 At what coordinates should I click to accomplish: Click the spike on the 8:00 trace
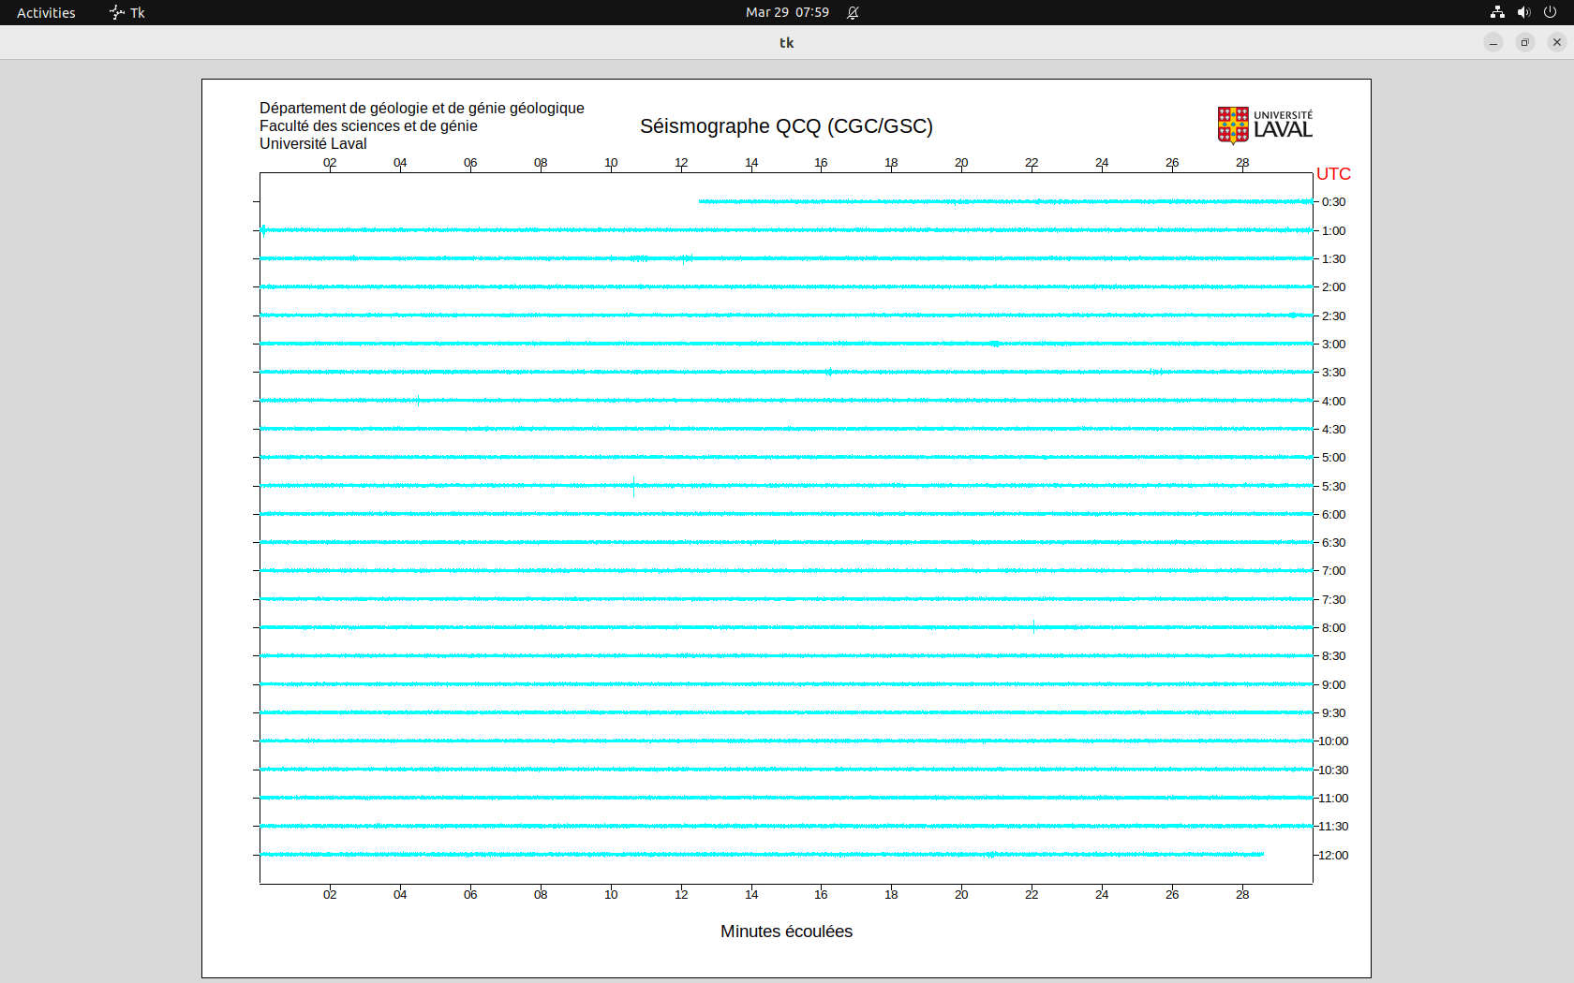[1033, 627]
